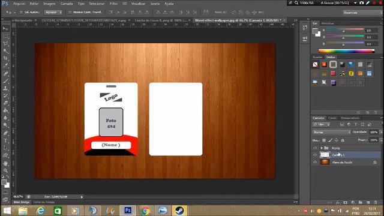Open the collapsed Properties panel icon

click(x=305, y=38)
